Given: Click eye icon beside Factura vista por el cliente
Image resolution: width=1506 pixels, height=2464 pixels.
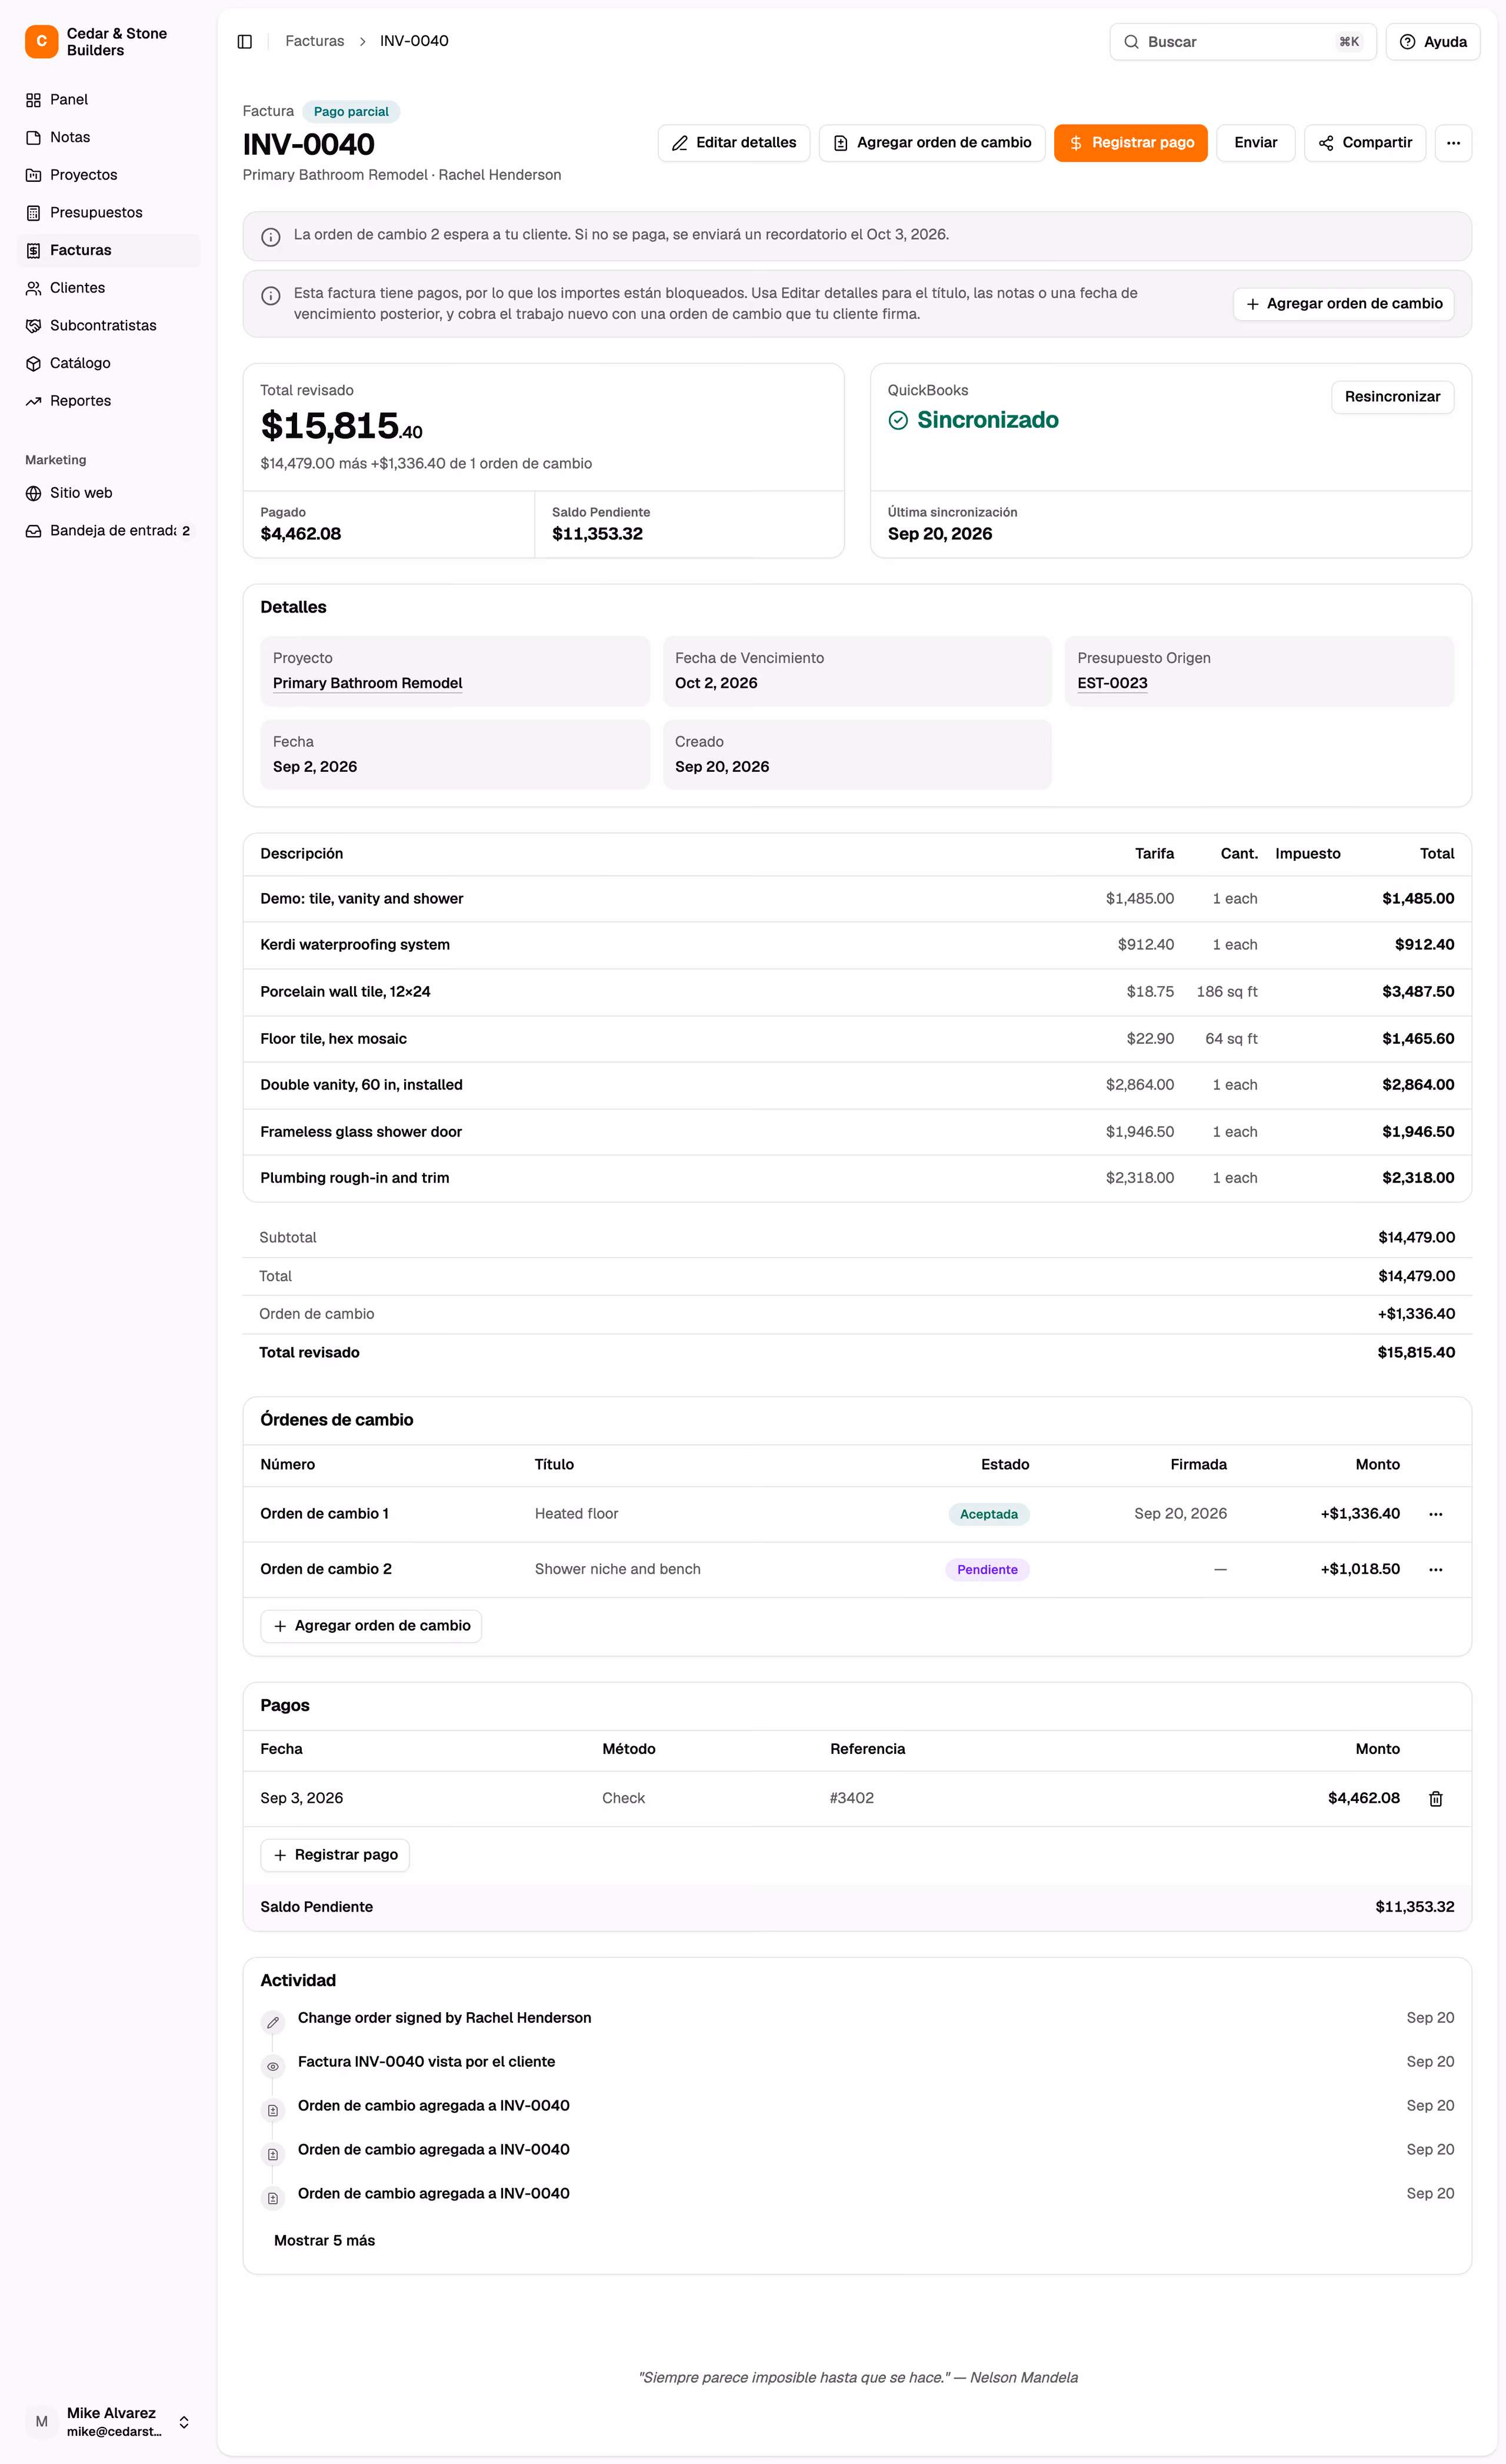Looking at the screenshot, I should (272, 2067).
